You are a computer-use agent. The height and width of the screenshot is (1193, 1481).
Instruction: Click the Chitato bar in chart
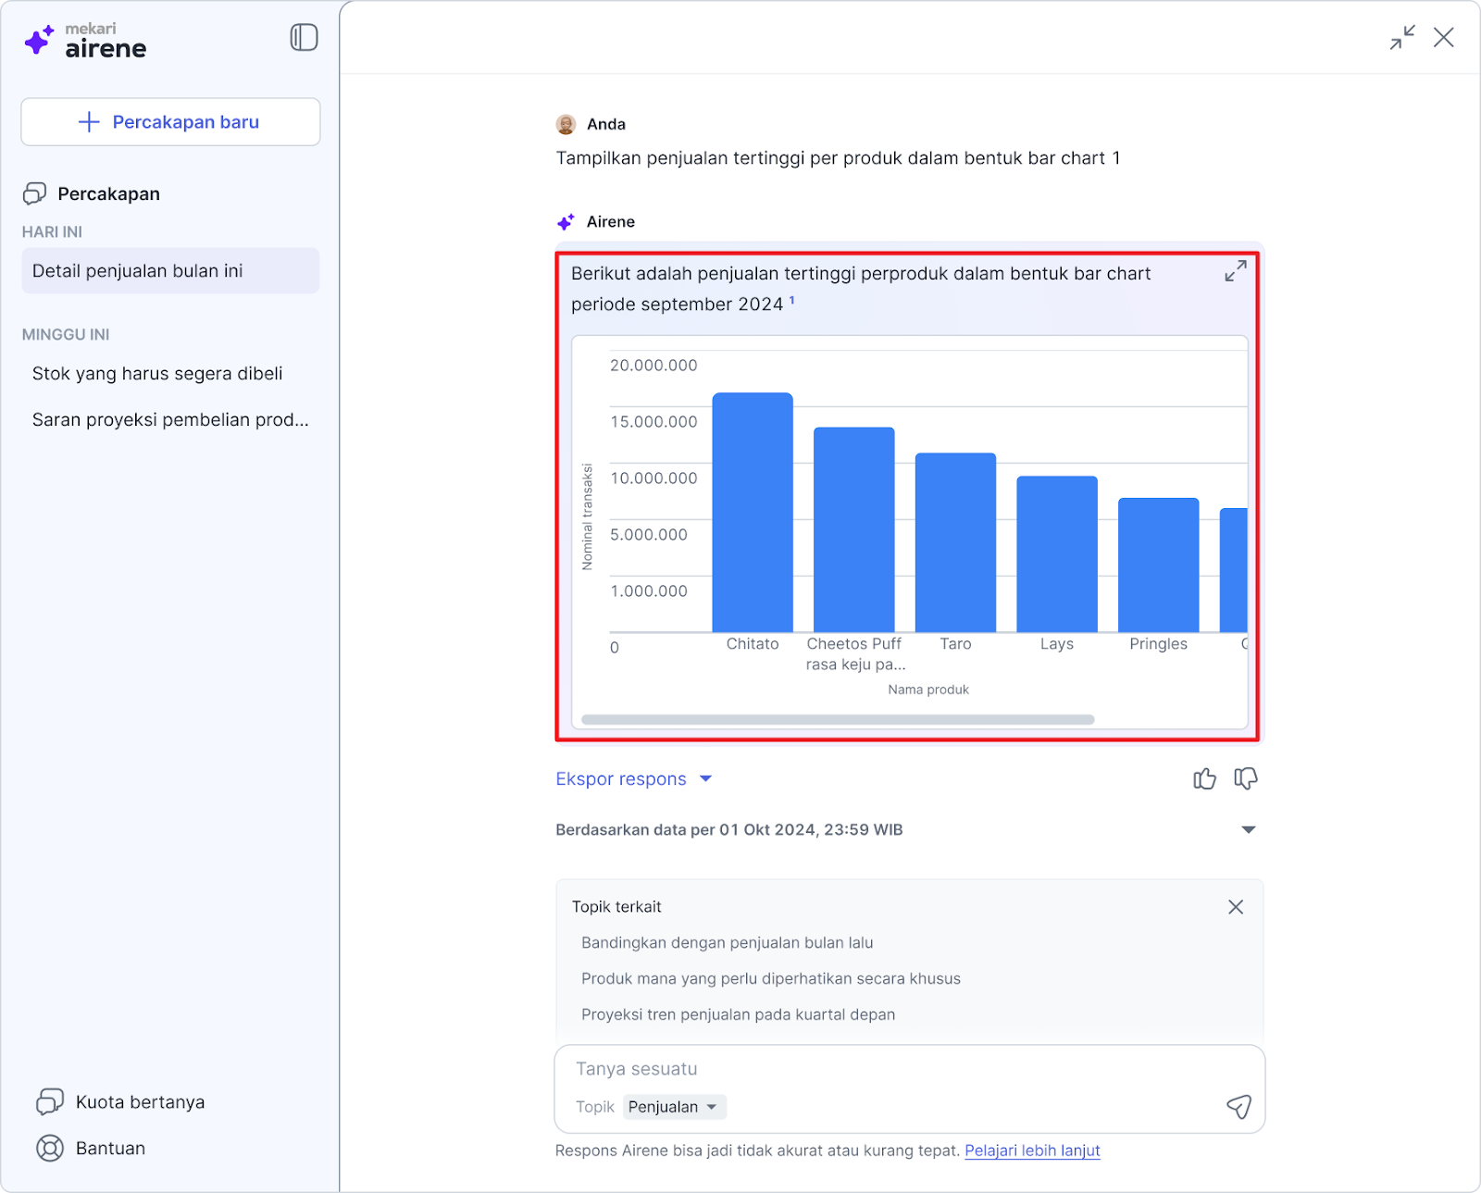(753, 513)
